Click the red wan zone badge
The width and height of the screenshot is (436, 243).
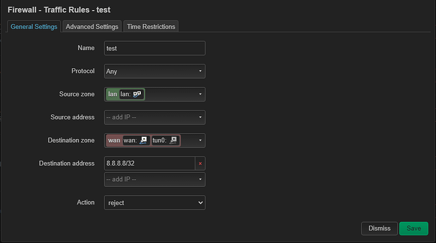(x=114, y=140)
